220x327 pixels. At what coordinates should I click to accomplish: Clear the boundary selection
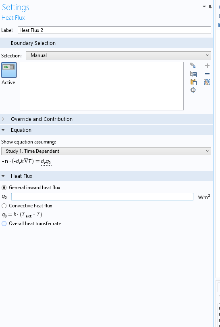pyautogui.click(x=207, y=82)
